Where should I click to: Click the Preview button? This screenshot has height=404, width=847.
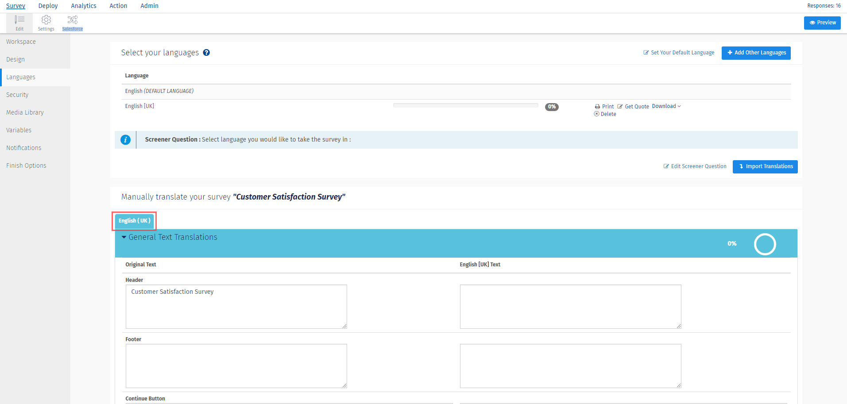point(822,23)
